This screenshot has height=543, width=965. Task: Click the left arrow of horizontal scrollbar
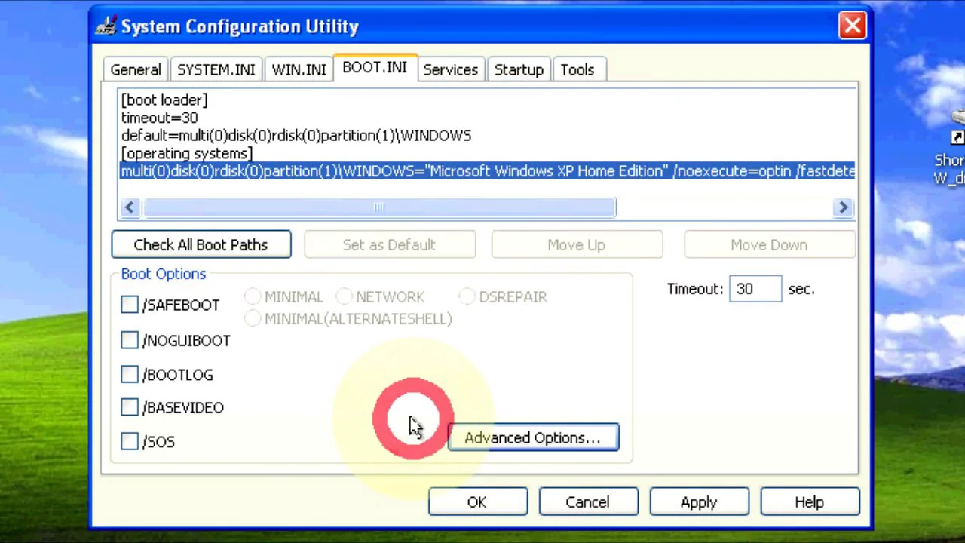point(130,207)
